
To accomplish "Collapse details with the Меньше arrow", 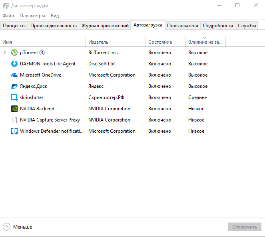I will coord(6,227).
